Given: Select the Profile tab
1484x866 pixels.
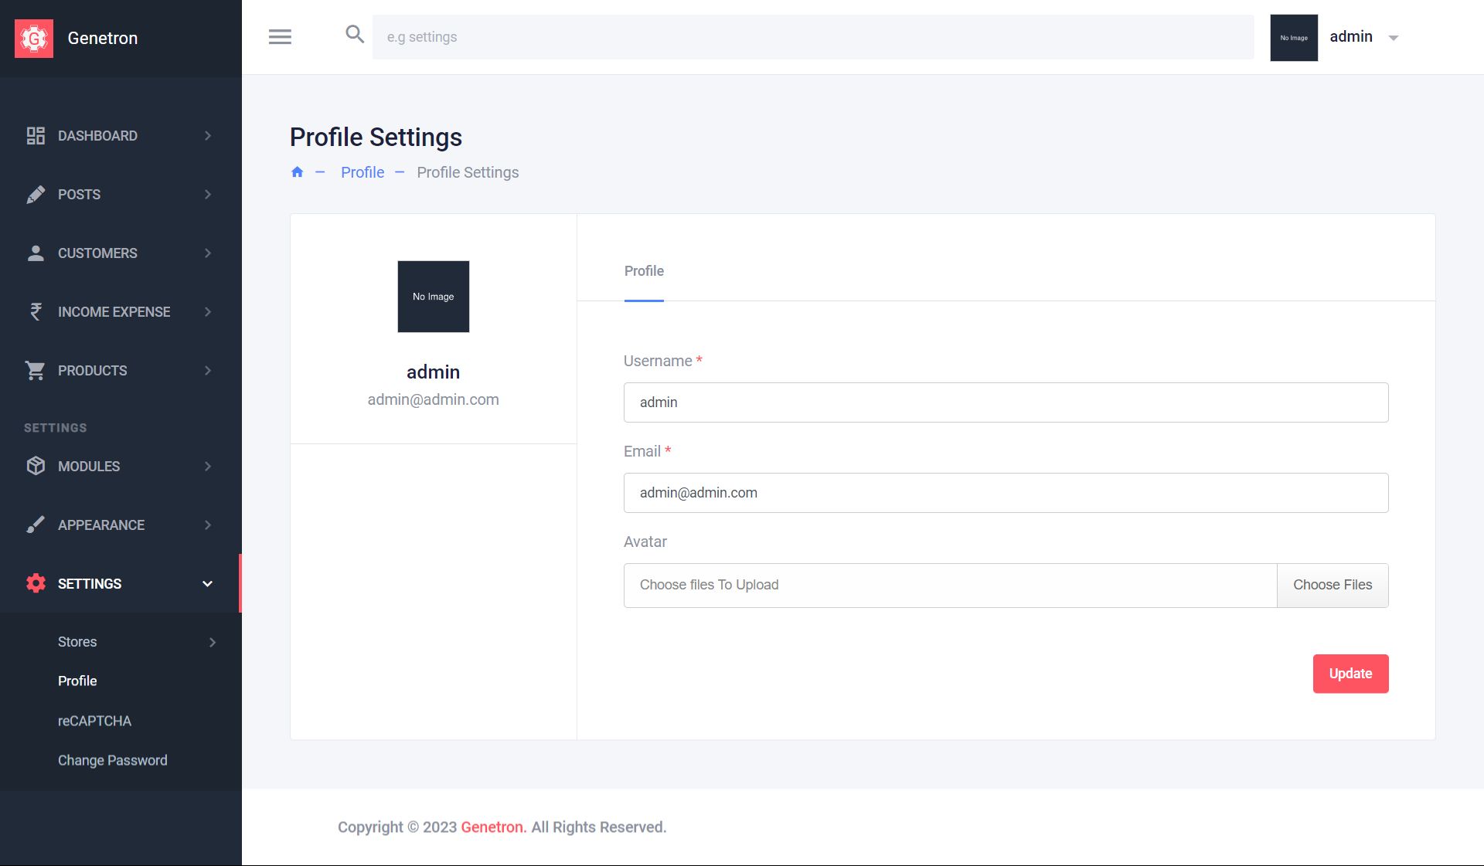Looking at the screenshot, I should click(x=644, y=271).
